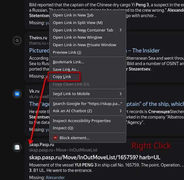Click the skap.pasp.ru/Move/InOutMoveList/165759 result title
The height and width of the screenshot is (180, 184).
click(x=95, y=157)
